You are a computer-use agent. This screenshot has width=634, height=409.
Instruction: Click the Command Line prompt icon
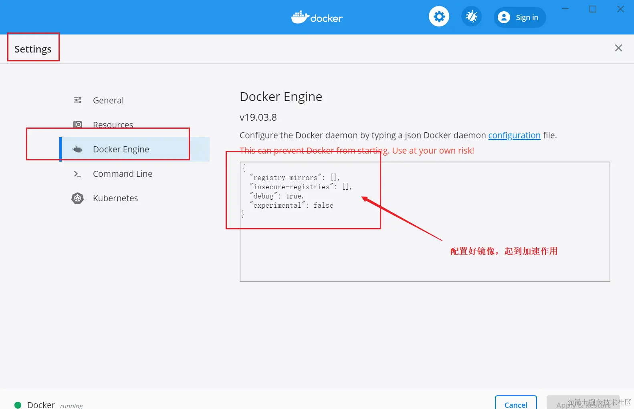(77, 174)
